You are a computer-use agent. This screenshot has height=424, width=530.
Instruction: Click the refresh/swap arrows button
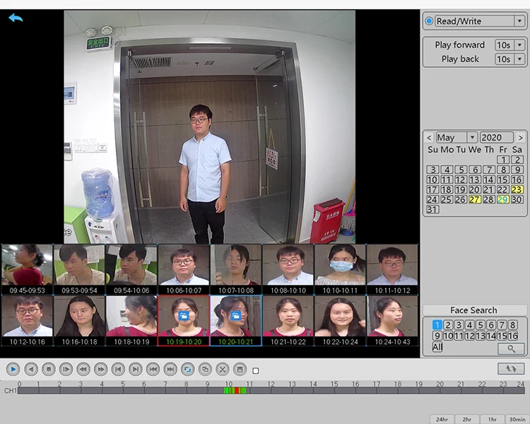tap(510, 369)
